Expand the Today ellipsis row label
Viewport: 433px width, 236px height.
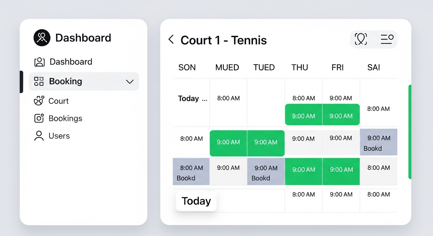tap(204, 99)
